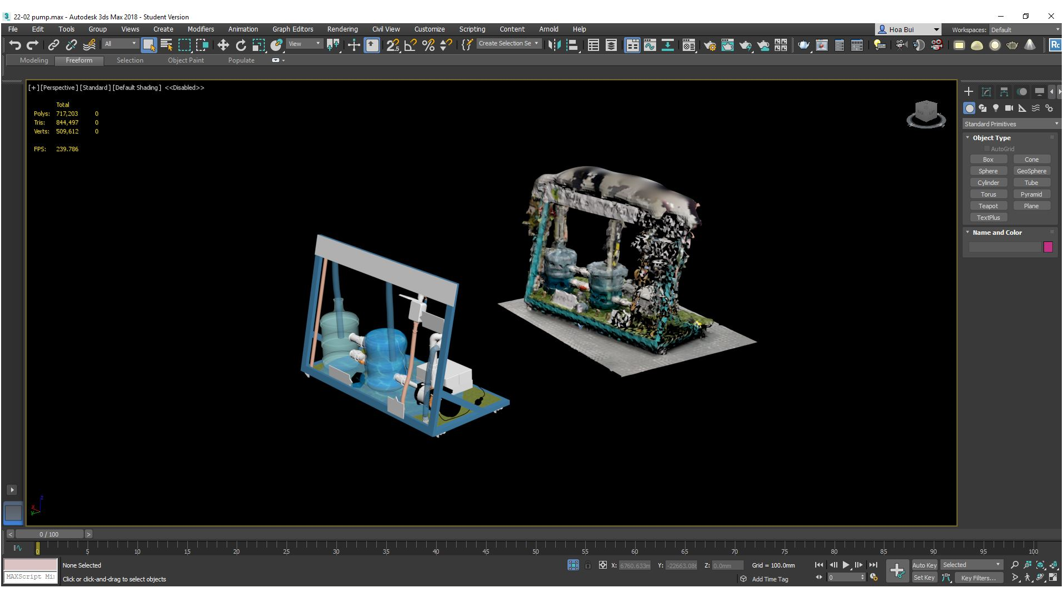Open the selection filter All dropdown
This screenshot has width=1064, height=598.
(120, 44)
